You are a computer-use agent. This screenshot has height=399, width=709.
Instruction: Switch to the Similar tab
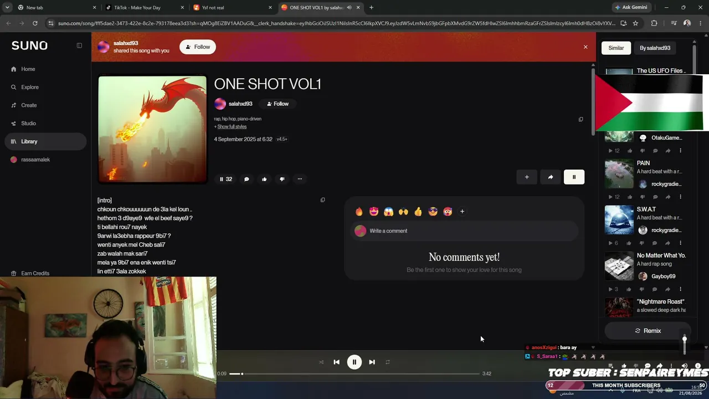(616, 48)
